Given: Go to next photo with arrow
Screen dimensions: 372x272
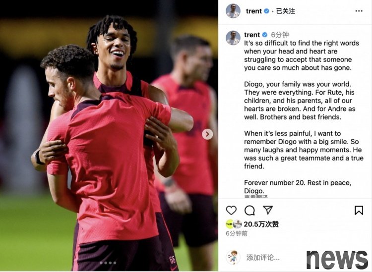Looking at the screenshot, I should pos(207,134).
